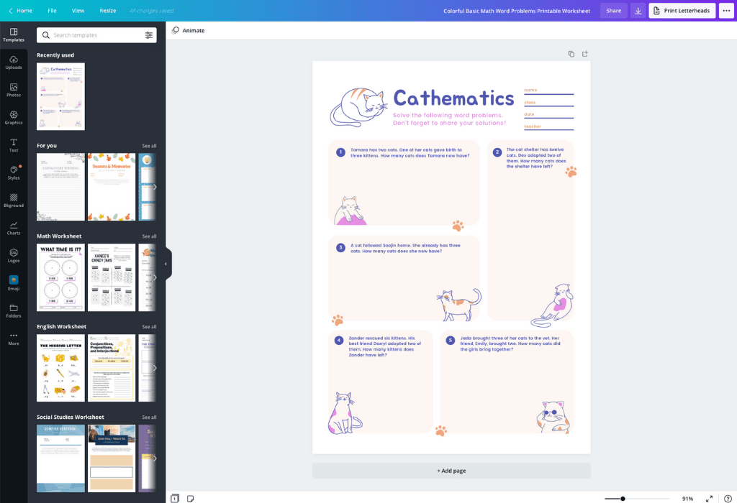Open Help via the question mark icon

(x=728, y=498)
